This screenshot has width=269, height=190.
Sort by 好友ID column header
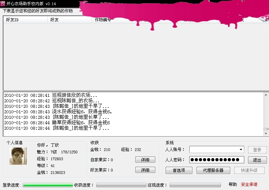[25, 20]
